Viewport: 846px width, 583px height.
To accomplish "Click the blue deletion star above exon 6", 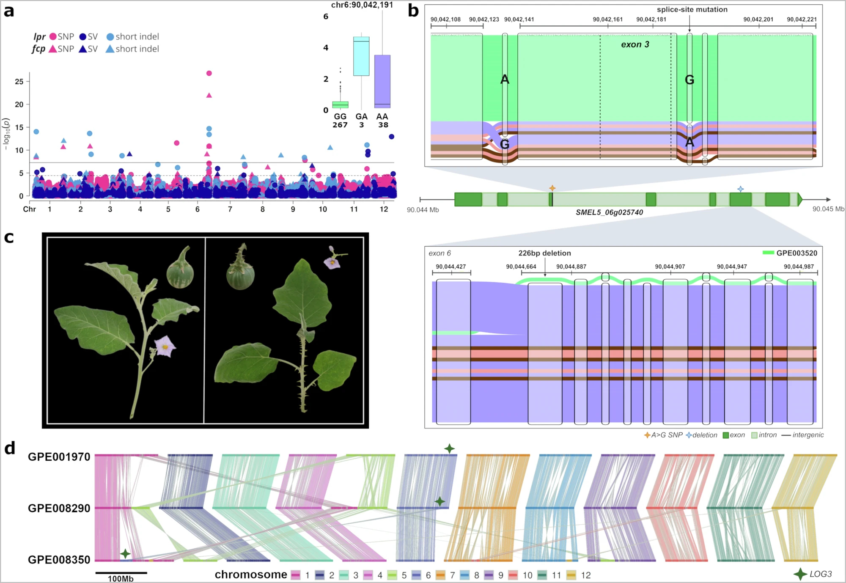I will point(740,189).
